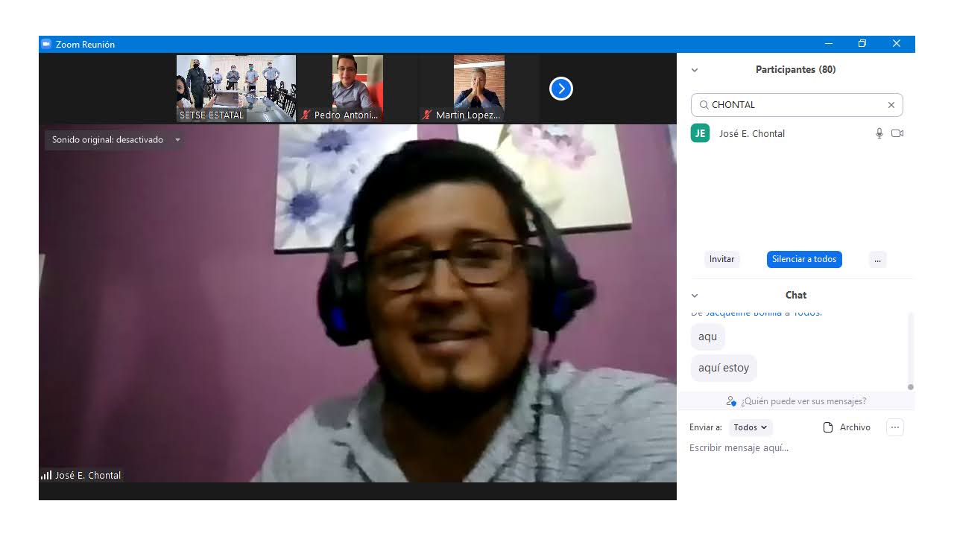The height and width of the screenshot is (536, 954).
Task: Open more options next to Silenciar a todos
Action: pyautogui.click(x=877, y=259)
